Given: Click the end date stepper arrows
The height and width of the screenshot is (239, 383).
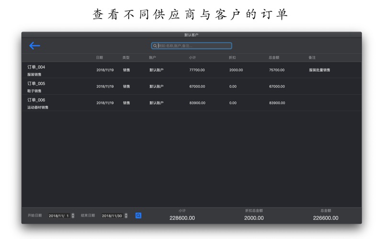Looking at the screenshot, I should pyautogui.click(x=126, y=216).
